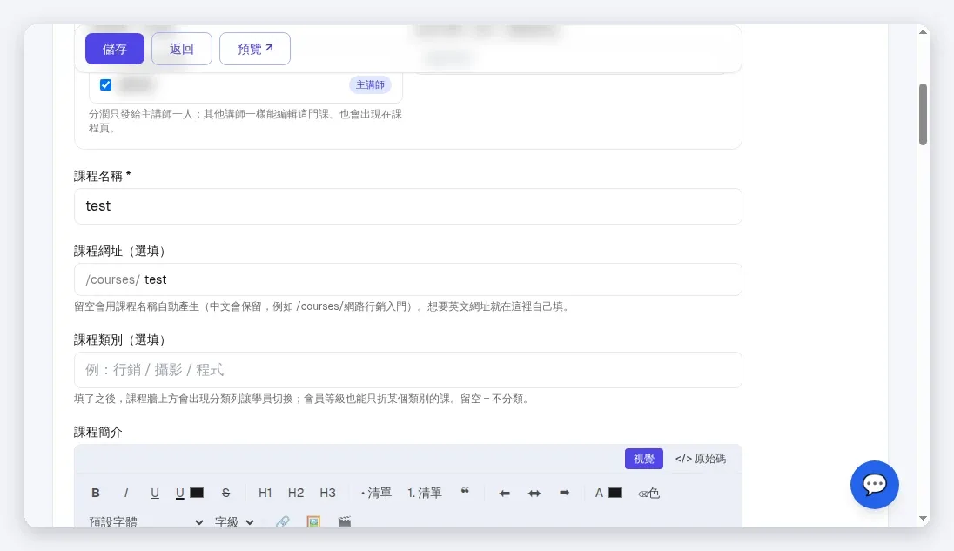Insert an image into the description
This screenshot has width=954, height=551.
tap(313, 521)
